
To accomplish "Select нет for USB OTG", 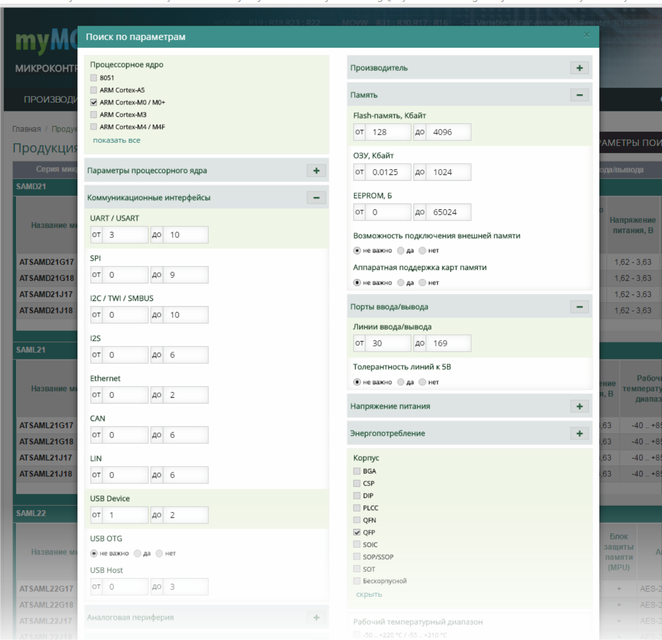I will click(159, 553).
